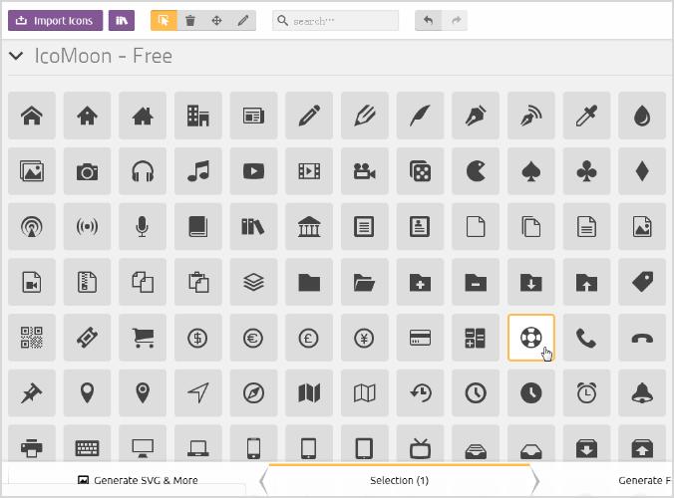Open the Generate Font tab

point(644,480)
